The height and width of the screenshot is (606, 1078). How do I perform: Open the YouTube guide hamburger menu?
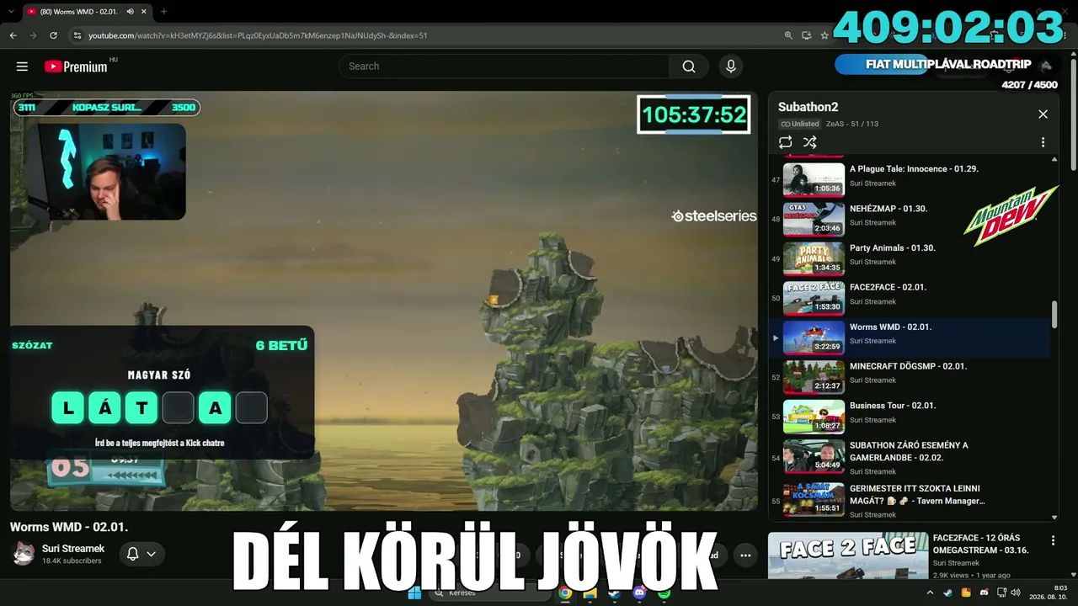tap(23, 66)
